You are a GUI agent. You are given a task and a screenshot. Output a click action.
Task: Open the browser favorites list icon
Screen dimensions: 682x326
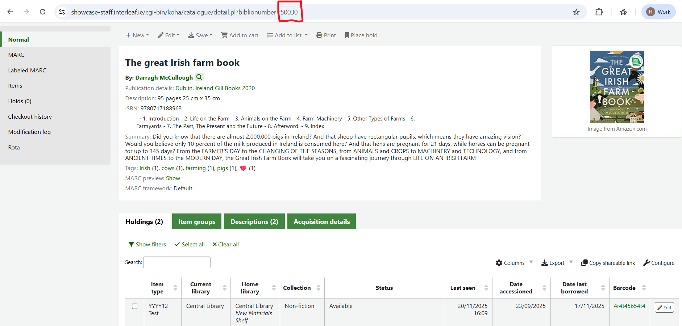[x=623, y=12]
